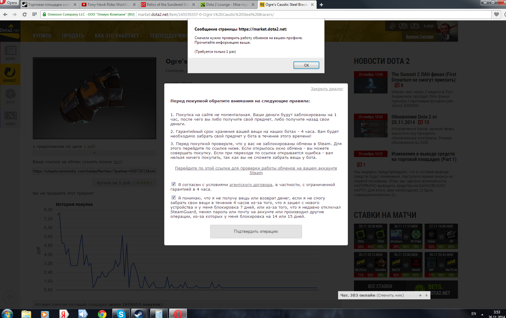Image resolution: width=506 pixels, height=318 pixels.
Task: Click the Ogre's Caustic Steel Bracers item image
Action: click(95, 98)
